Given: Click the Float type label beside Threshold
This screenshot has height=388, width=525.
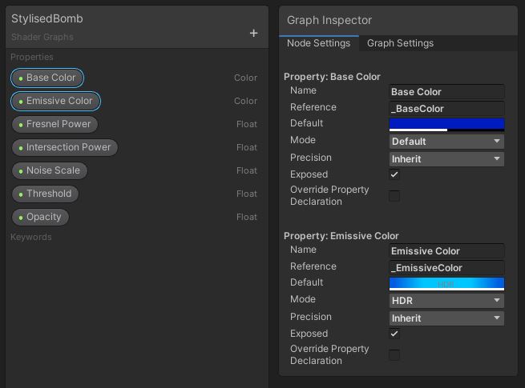Looking at the screenshot, I should pyautogui.click(x=246, y=194).
